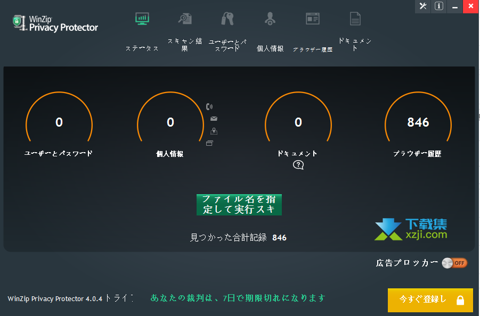480x316 pixels.
Task: Open the 個人情報 person icon in toolbar
Action: [270, 19]
